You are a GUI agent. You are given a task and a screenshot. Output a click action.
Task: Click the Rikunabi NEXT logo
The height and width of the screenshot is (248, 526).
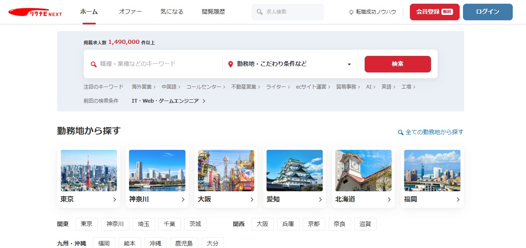pyautogui.click(x=35, y=12)
